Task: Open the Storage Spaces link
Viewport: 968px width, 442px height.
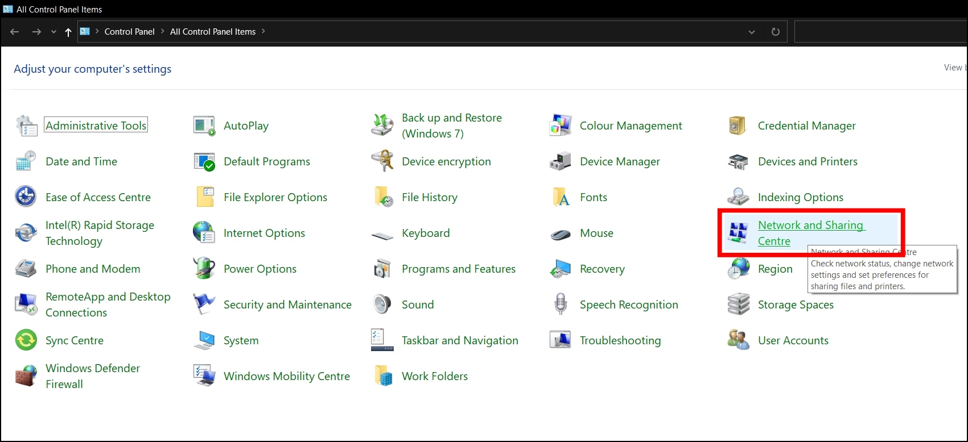Action: [796, 305]
